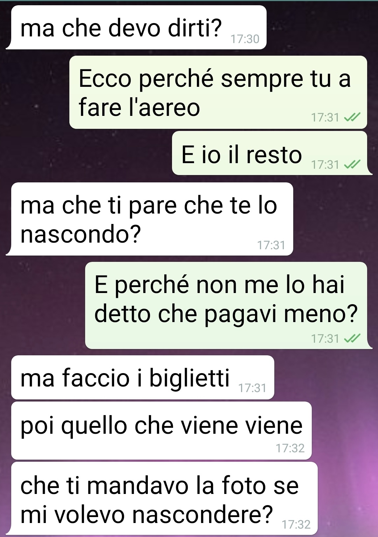Tap 17:31 timestamp of 'E io il resto'
This screenshot has width=378, height=537.
pos(325,165)
